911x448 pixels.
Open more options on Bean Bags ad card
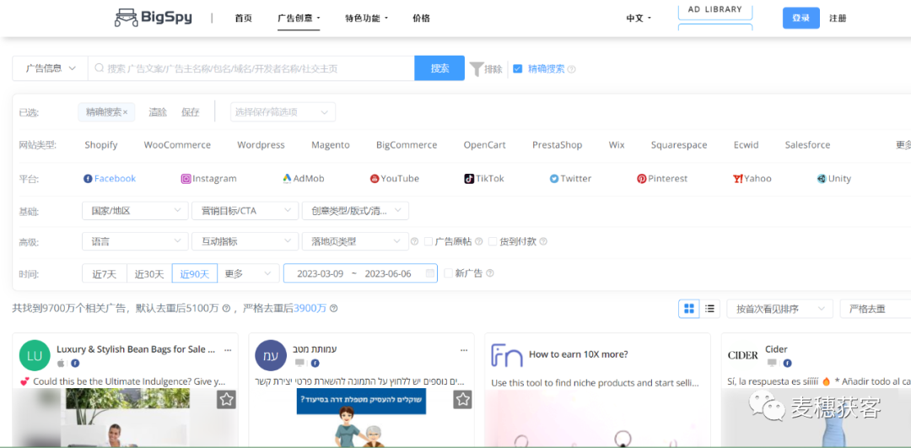[x=228, y=350]
